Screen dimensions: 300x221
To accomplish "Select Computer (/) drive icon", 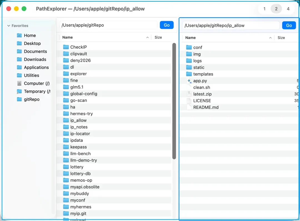I will [19, 83].
